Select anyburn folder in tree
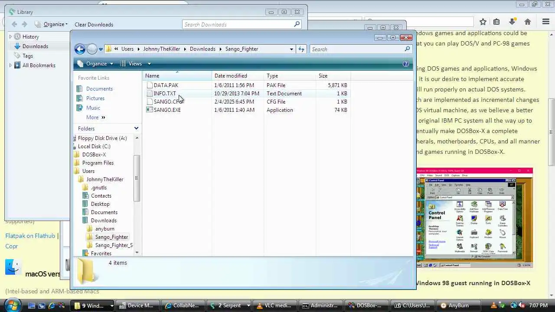This screenshot has width=555, height=312. tap(104, 229)
